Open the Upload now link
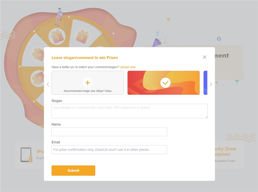This screenshot has height=192, width=258. [x=127, y=67]
